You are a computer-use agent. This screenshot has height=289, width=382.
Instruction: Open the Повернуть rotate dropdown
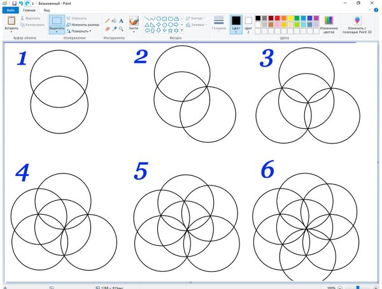(81, 30)
